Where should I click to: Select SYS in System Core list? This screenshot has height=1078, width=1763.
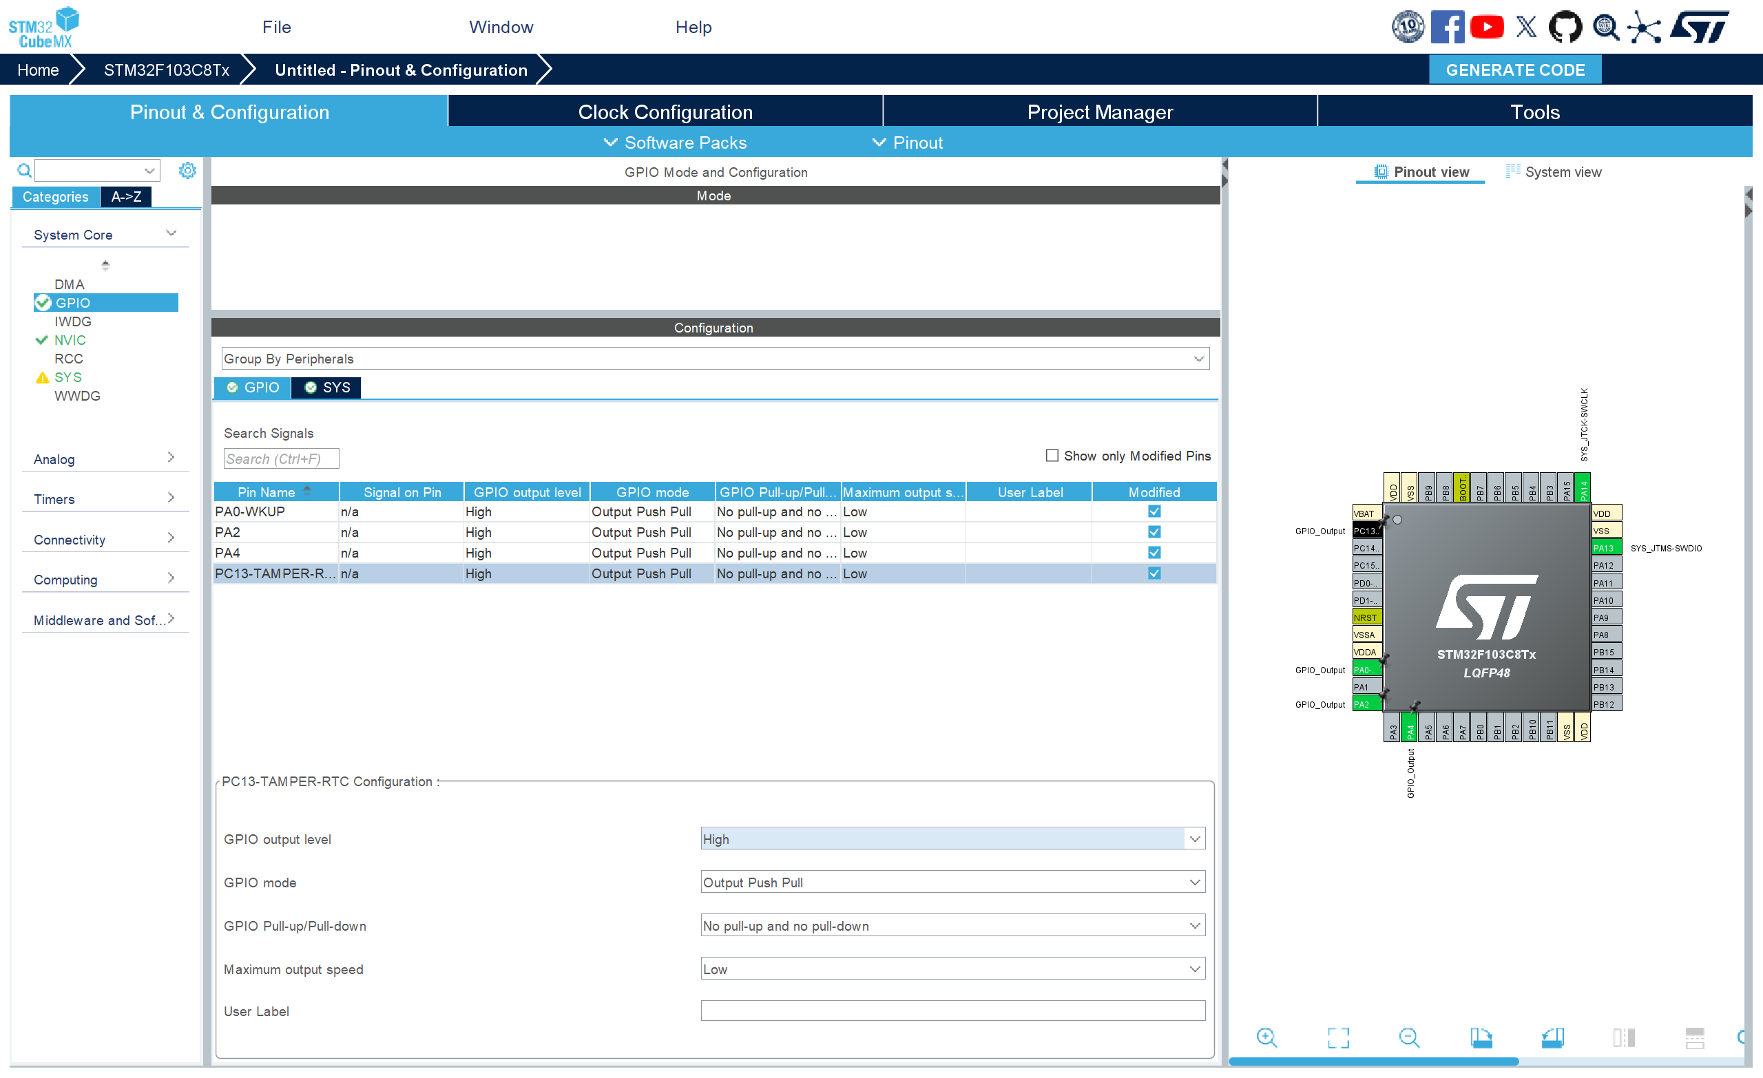(68, 377)
